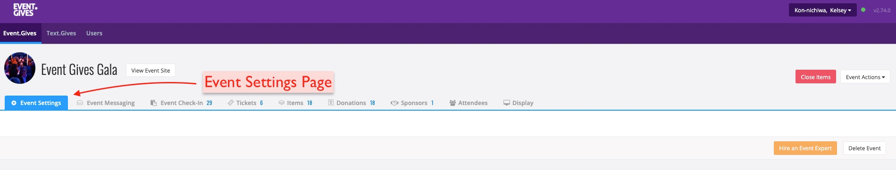Screen dimensions: 896x170
Task: Click the Event Check-In clipboard icon
Action: point(153,103)
